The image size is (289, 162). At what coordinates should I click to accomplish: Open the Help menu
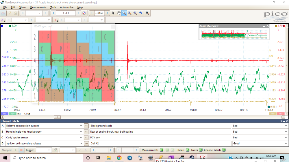[80, 7]
